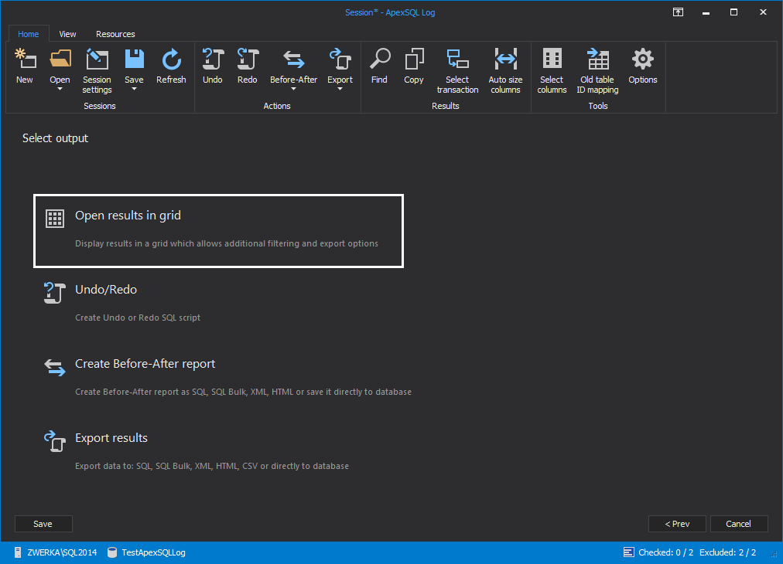
Task: Expand the Export dropdown arrow
Action: (x=340, y=90)
